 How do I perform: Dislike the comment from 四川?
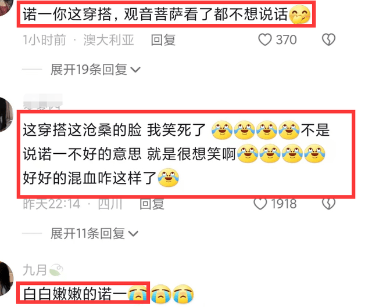pos(328,204)
